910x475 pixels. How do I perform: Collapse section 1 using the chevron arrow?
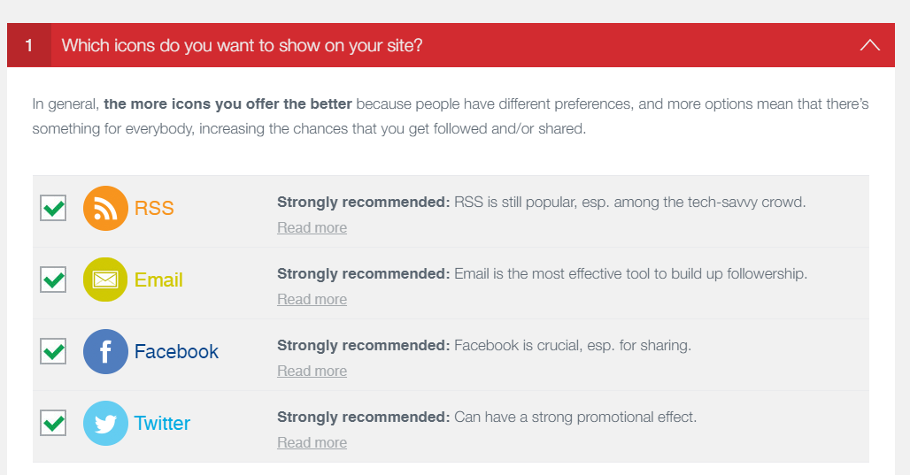click(869, 45)
